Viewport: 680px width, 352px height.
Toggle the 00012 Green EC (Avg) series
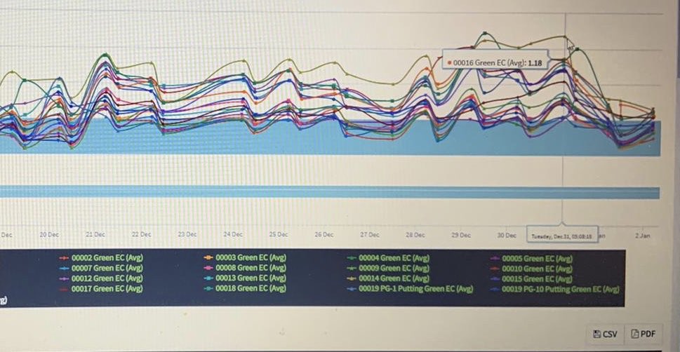point(101,278)
